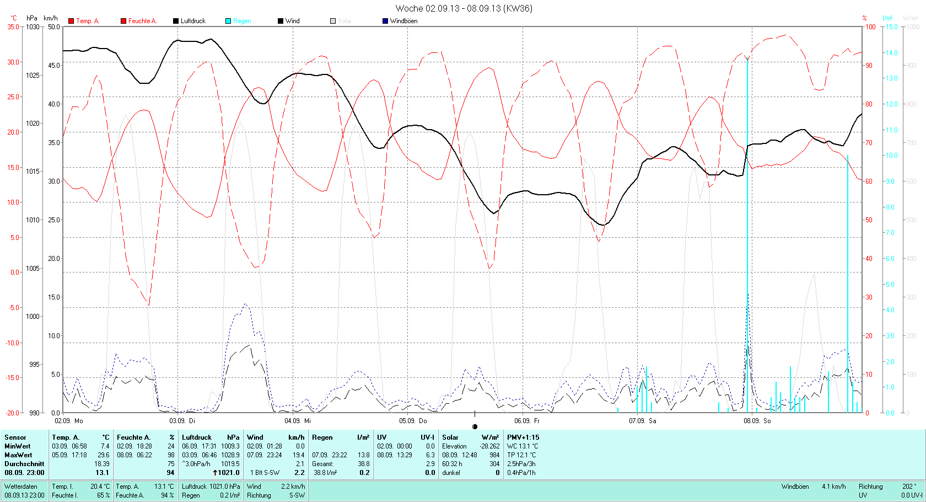926x502 pixels.
Task: Click maximum humidity value '98'
Action: tap(171, 455)
